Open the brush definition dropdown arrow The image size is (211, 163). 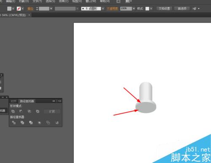(x=103, y=9)
